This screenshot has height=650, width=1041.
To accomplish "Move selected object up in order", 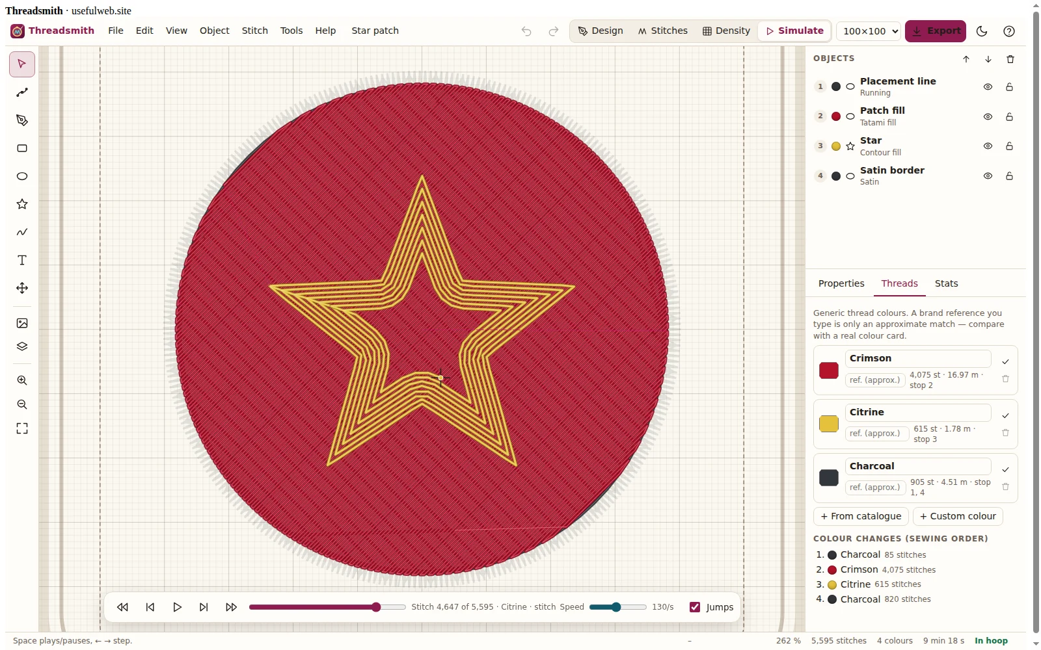I will (x=966, y=59).
